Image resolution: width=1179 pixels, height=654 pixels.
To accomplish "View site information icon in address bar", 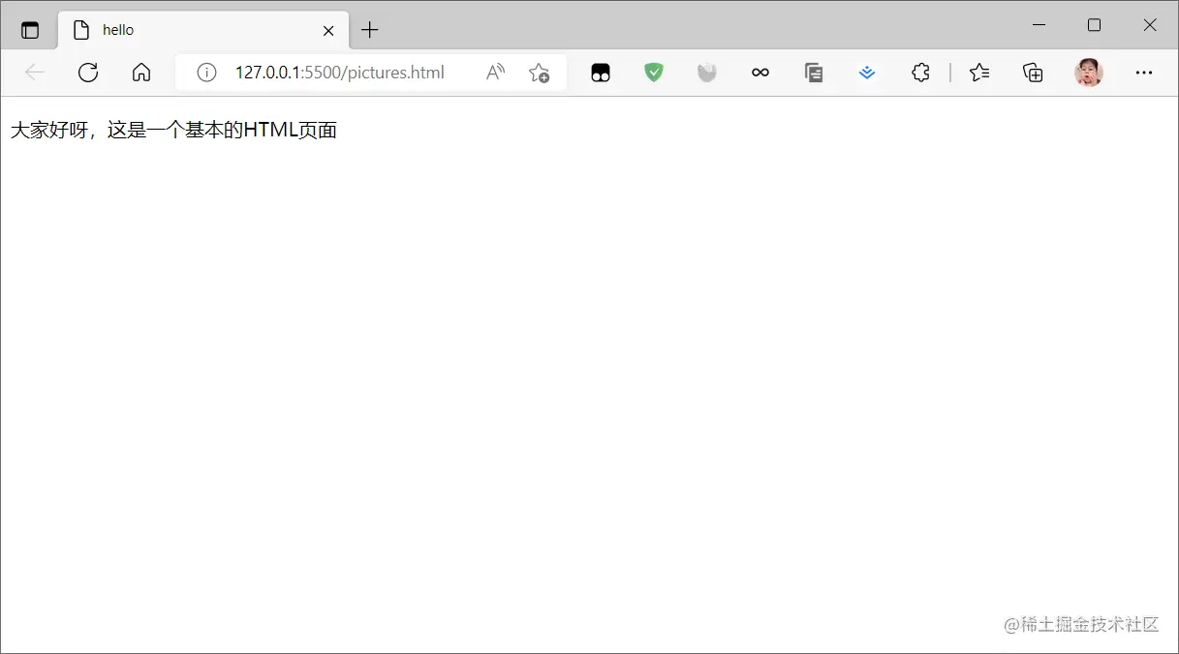I will (x=206, y=73).
